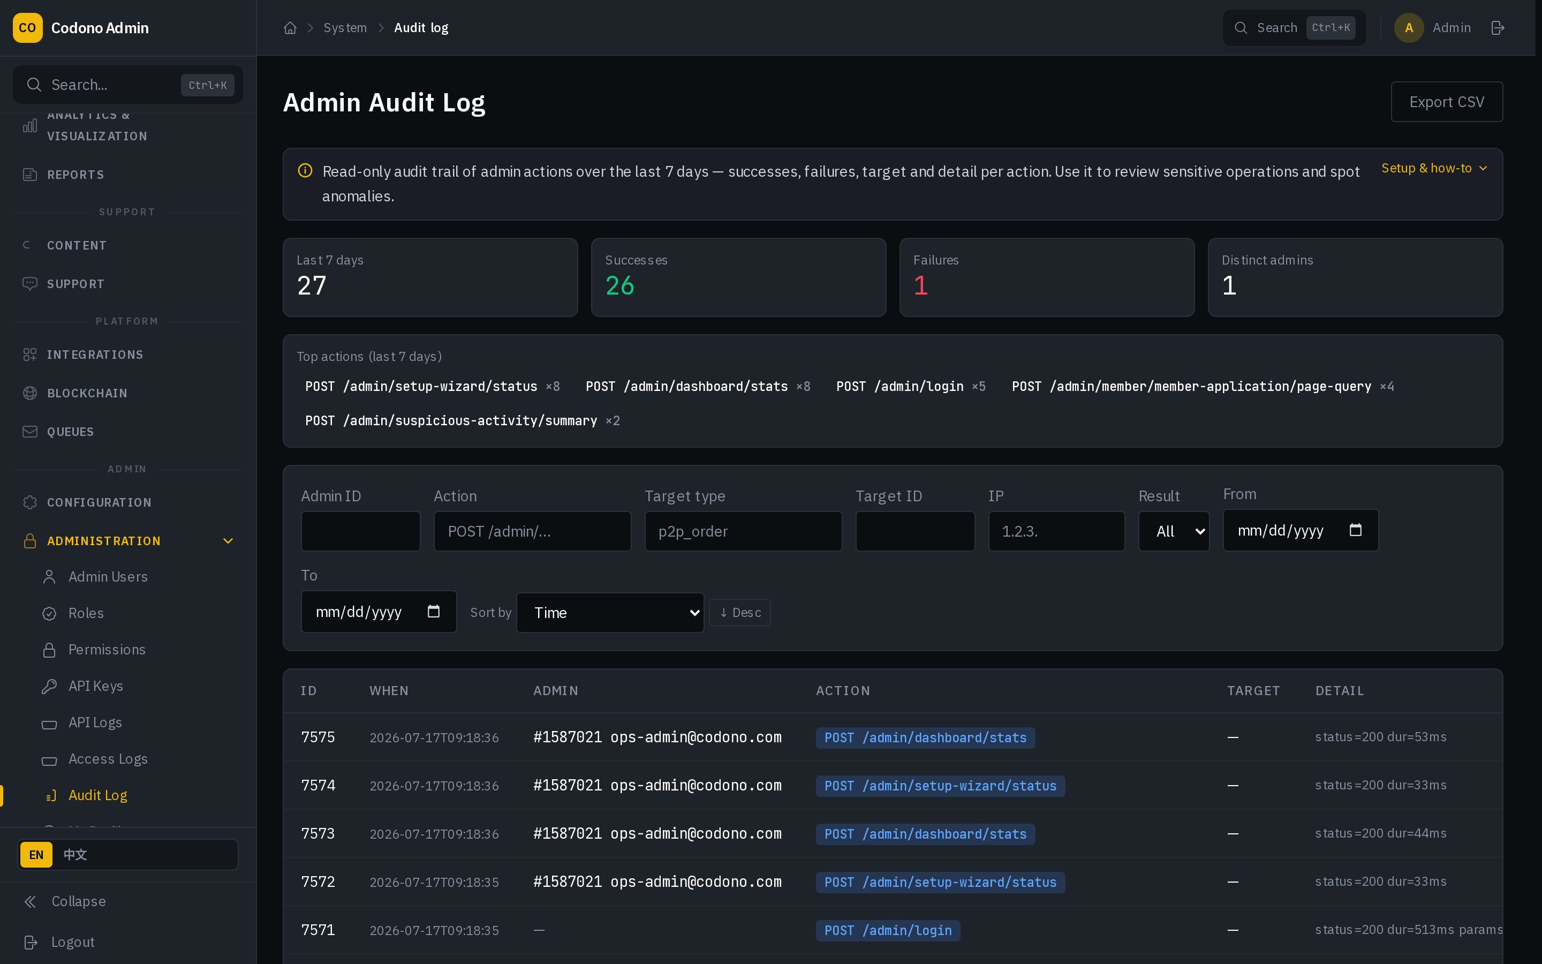The width and height of the screenshot is (1542, 964).
Task: Click the home breadcrumb icon
Action: [290, 28]
